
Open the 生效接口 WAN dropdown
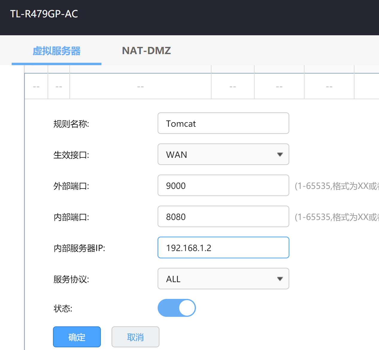coord(223,154)
